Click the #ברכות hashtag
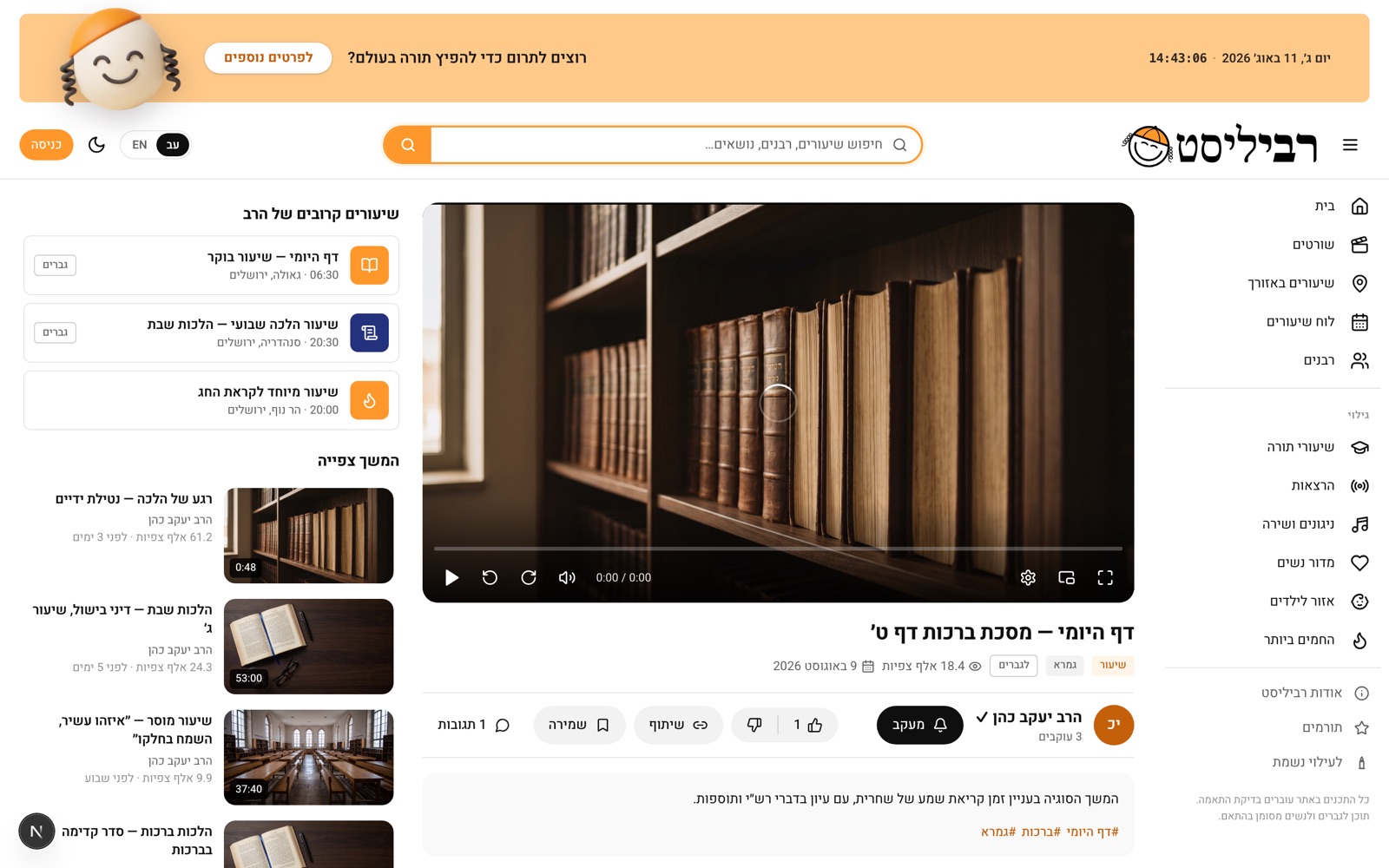The image size is (1389, 868). coord(1041,832)
